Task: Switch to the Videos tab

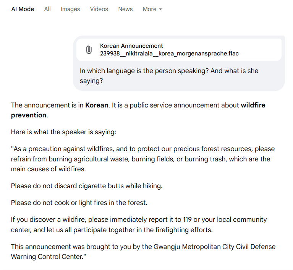Action: coord(99,9)
